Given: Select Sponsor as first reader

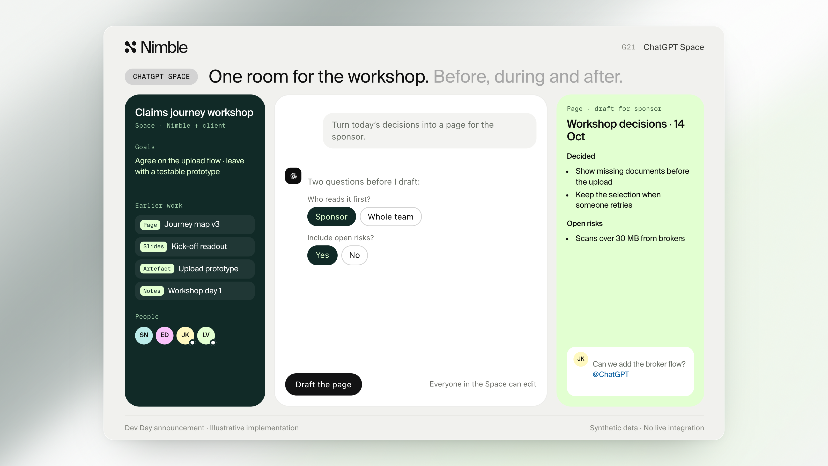Looking at the screenshot, I should pos(331,217).
